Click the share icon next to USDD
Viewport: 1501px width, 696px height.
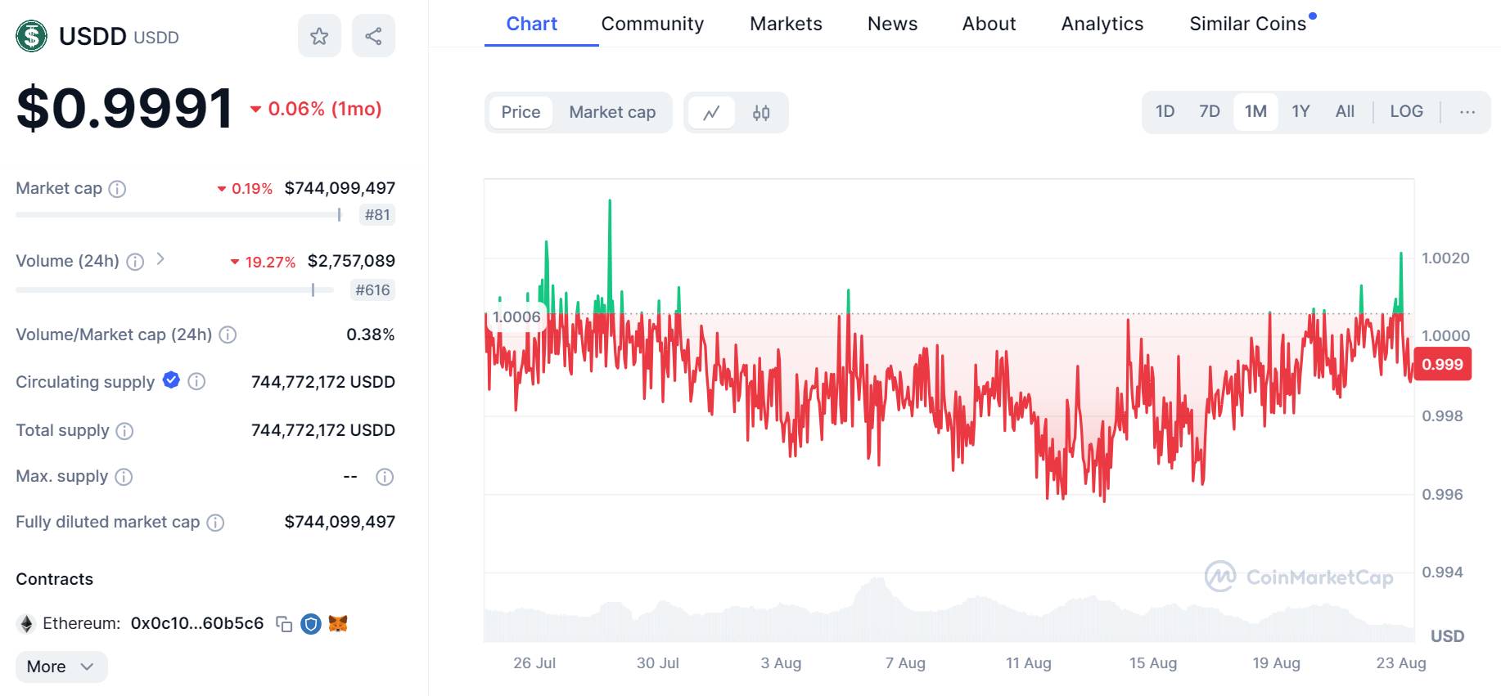point(373,36)
